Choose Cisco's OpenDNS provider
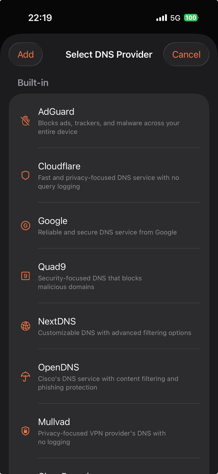This screenshot has height=474, width=218. coord(109,376)
